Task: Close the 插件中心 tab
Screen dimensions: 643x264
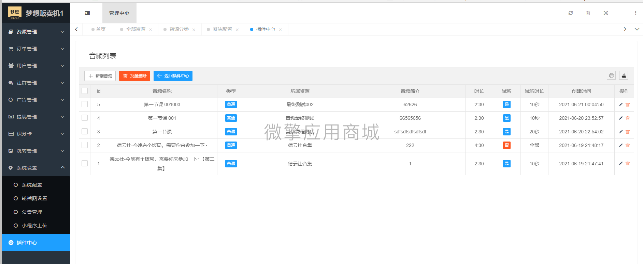Action: (280, 30)
